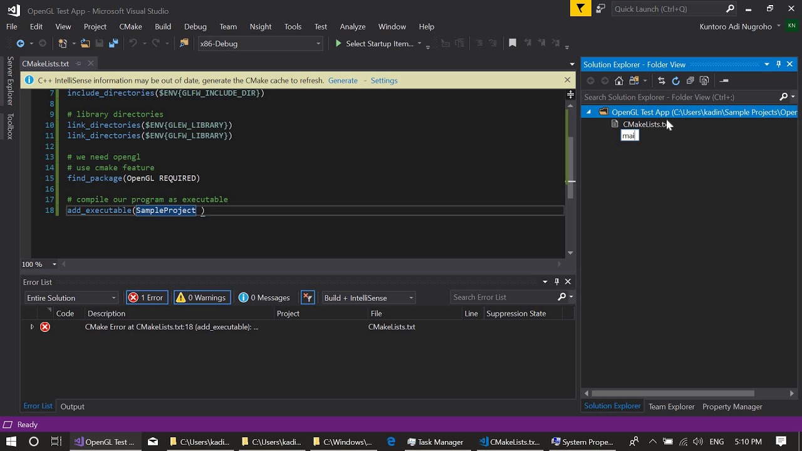Open the Entire Solution scope dropdown

(71, 298)
